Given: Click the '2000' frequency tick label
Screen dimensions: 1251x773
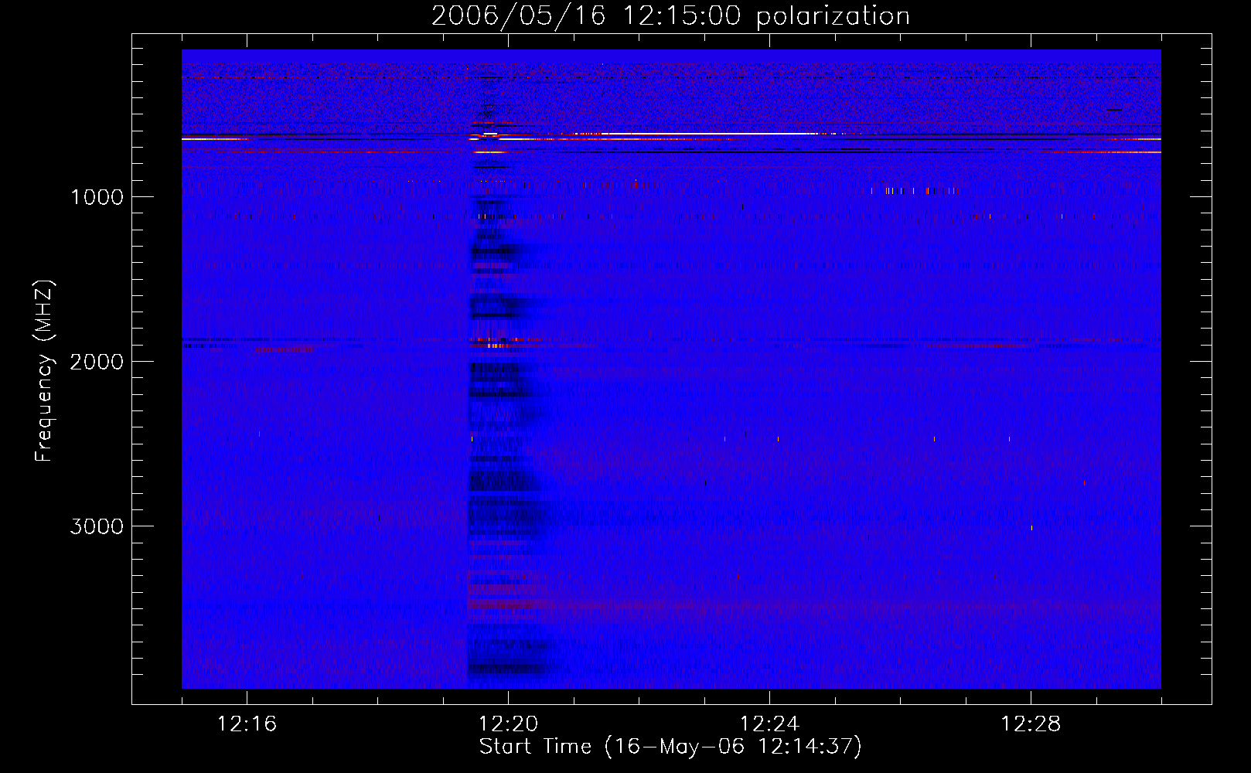Looking at the screenshot, I should coord(97,362).
